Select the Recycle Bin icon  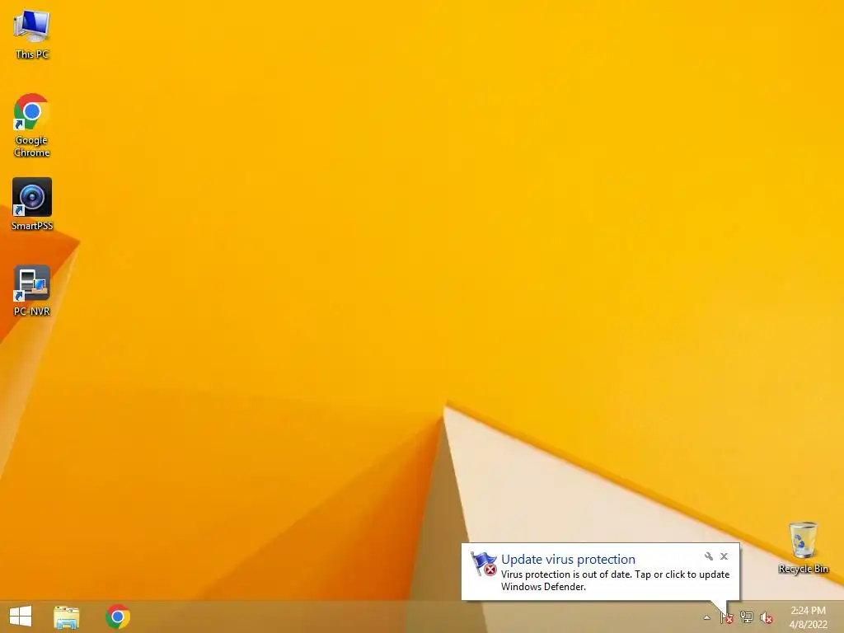click(803, 548)
